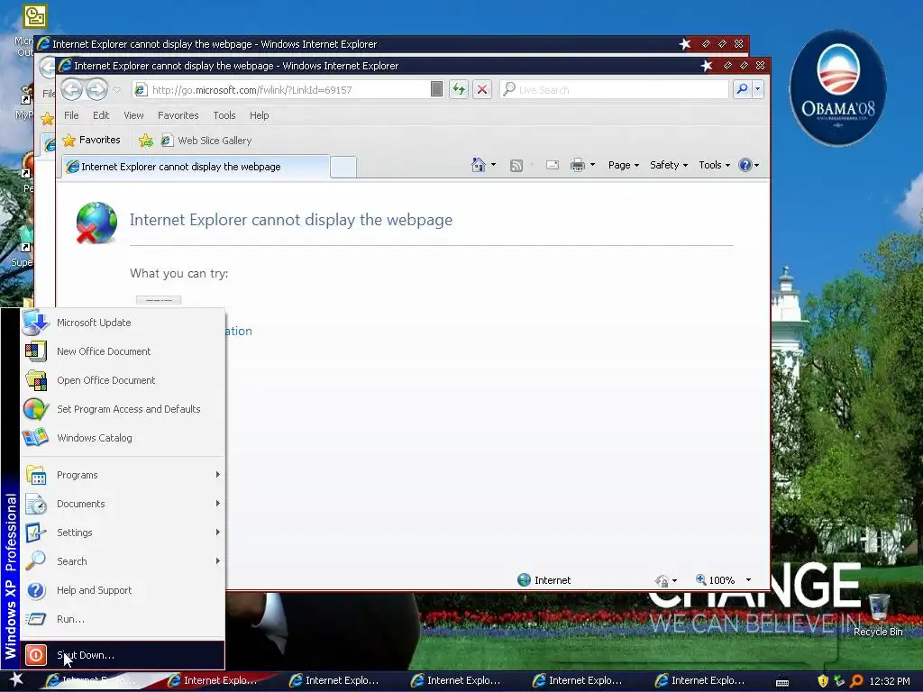Image resolution: width=923 pixels, height=692 pixels.
Task: Click Run... in Start menu
Action: tap(123, 619)
